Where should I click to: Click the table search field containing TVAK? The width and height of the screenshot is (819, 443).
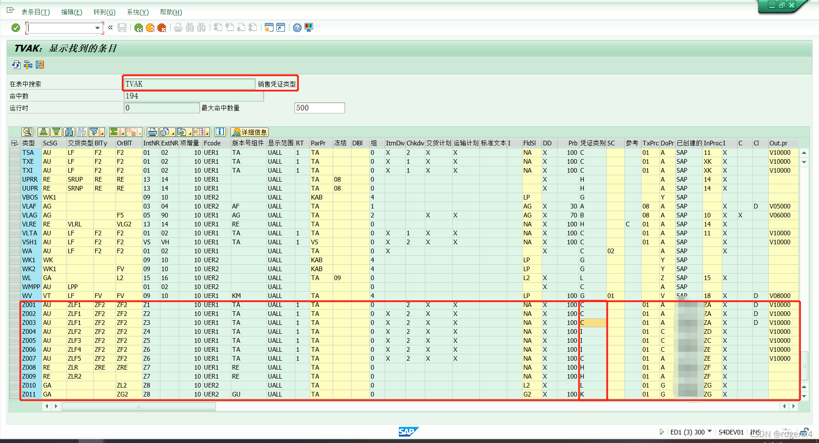click(x=189, y=84)
